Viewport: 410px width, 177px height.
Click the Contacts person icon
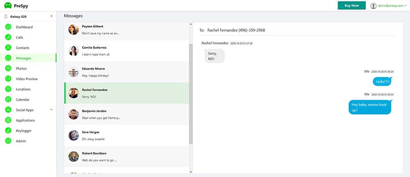coord(8,48)
